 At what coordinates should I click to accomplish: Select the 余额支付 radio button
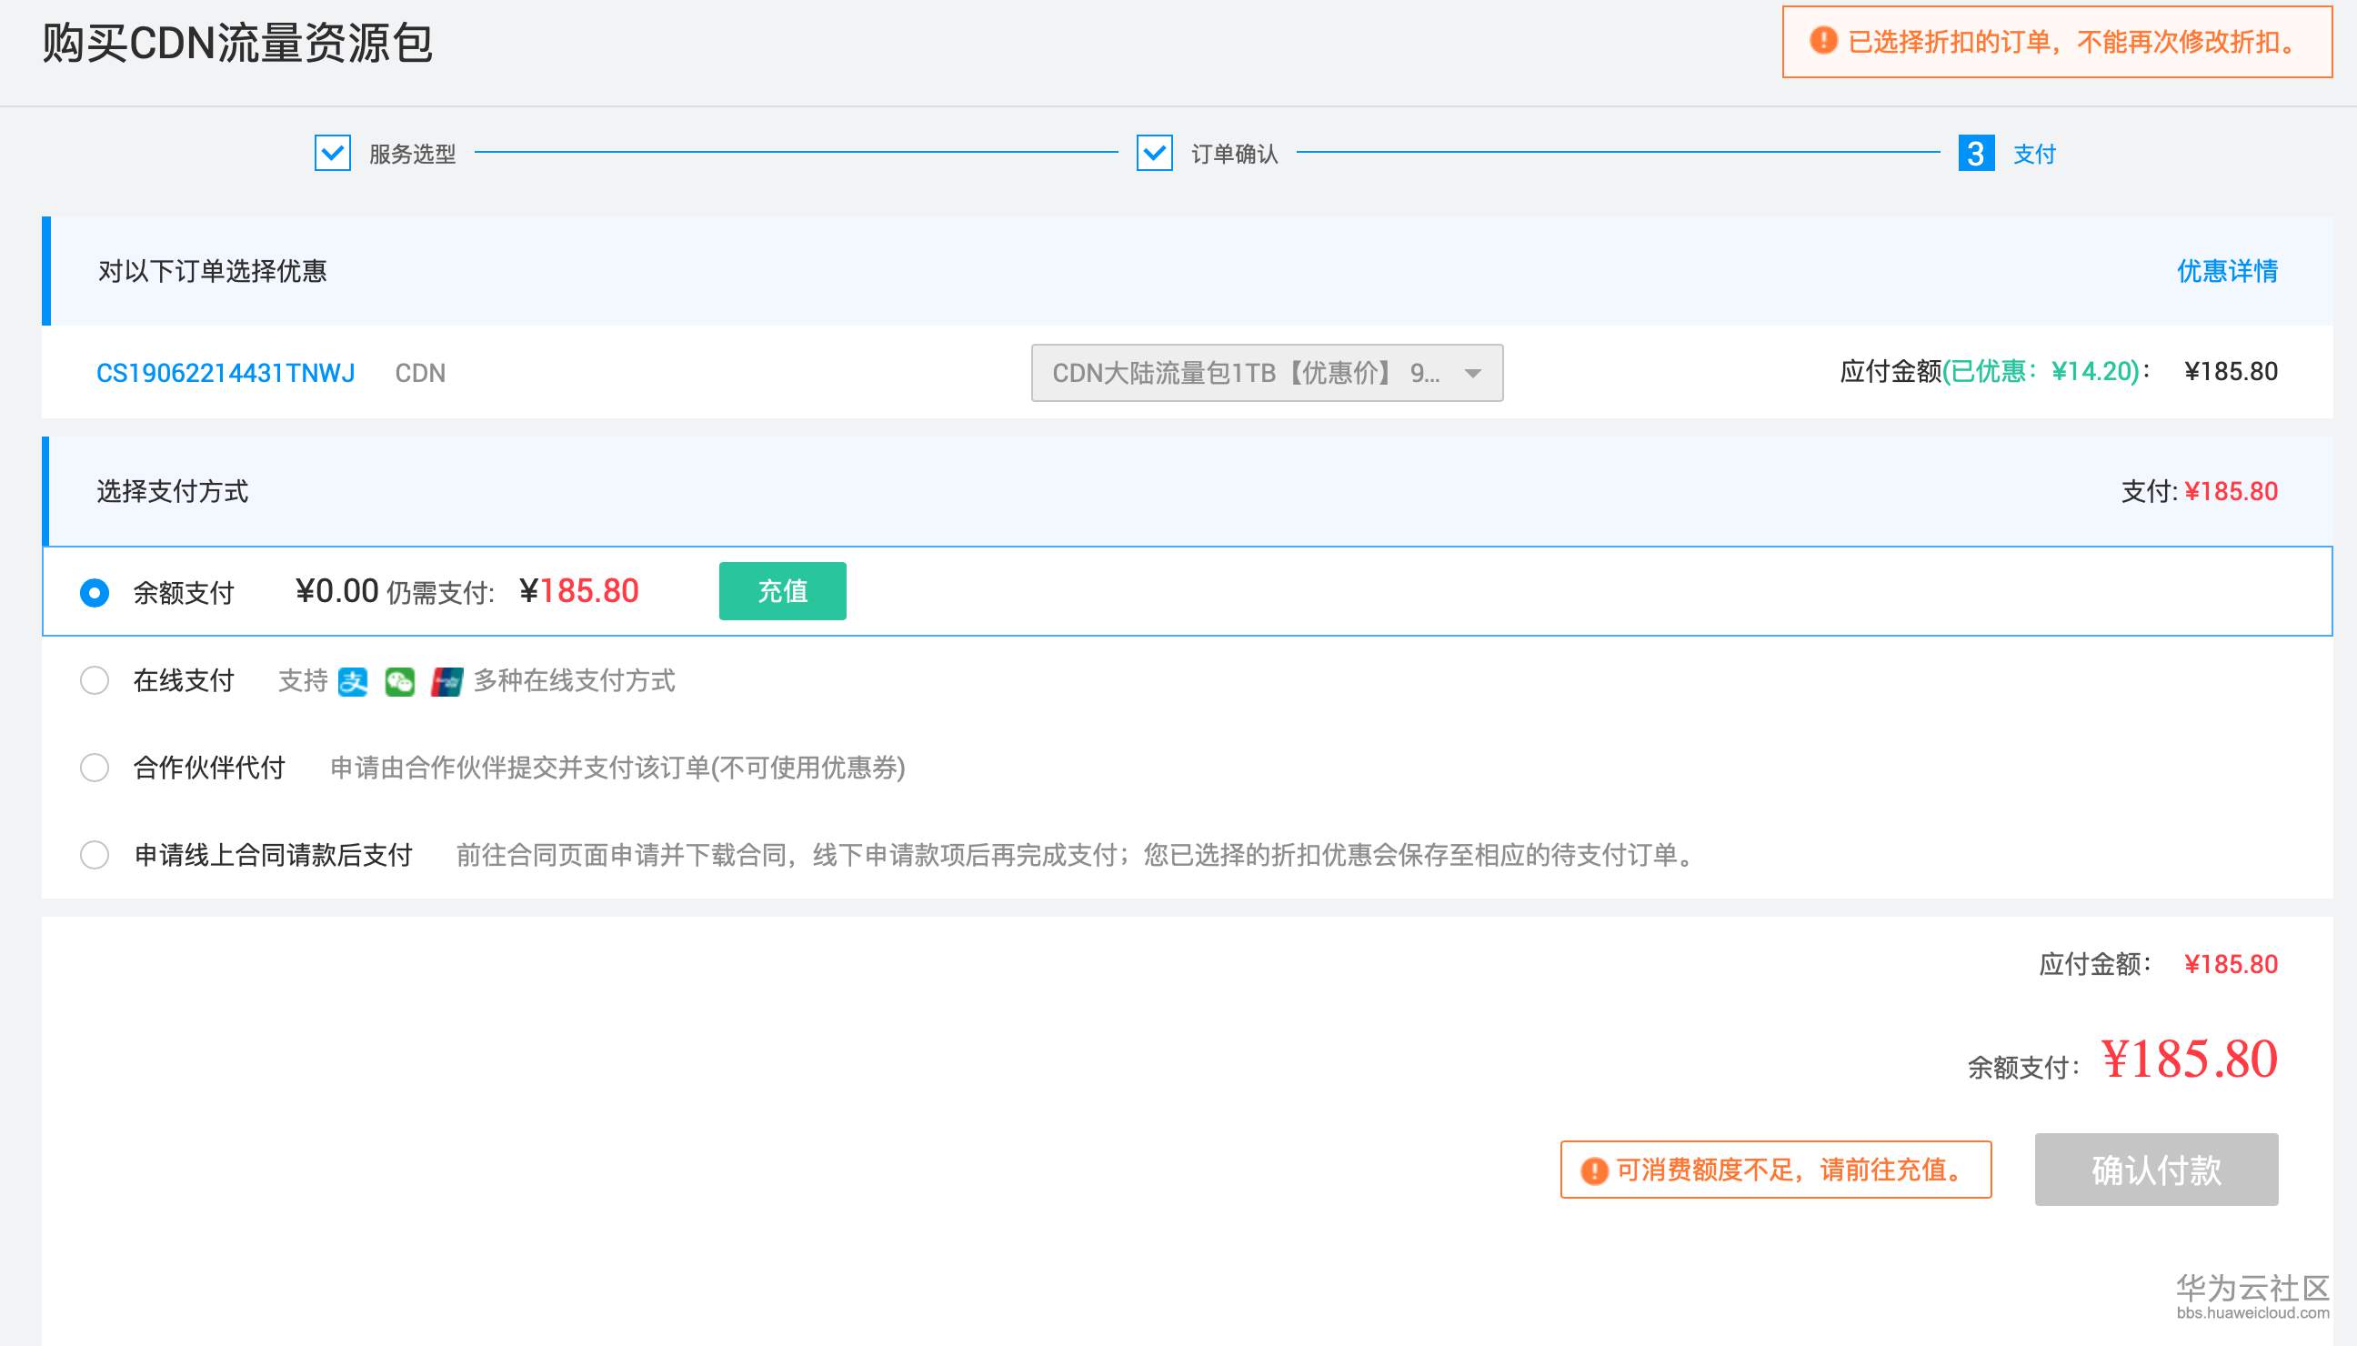(95, 592)
